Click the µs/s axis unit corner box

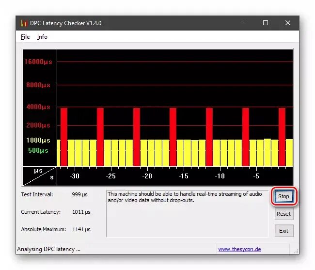click(x=40, y=176)
